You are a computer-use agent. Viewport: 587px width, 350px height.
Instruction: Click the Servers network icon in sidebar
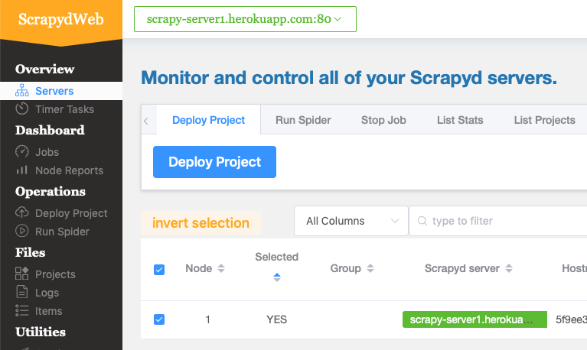[21, 91]
